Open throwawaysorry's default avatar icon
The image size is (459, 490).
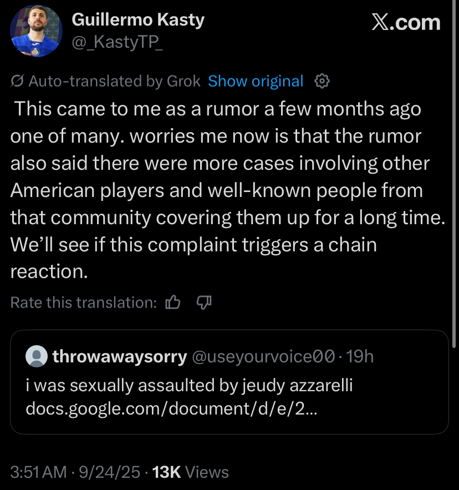(37, 356)
